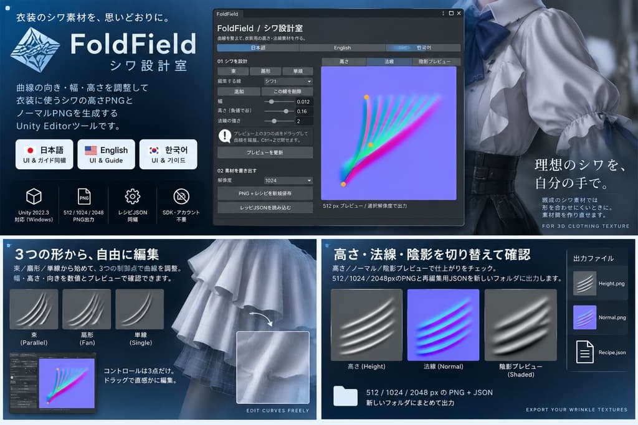638x425 pixels.
Task: Open the 解像度 dropdown showing 1024
Action: [x=288, y=180]
